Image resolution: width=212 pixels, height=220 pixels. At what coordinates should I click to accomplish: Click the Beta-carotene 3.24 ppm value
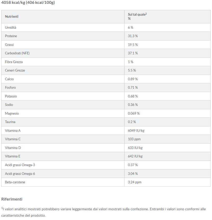tap(135, 182)
